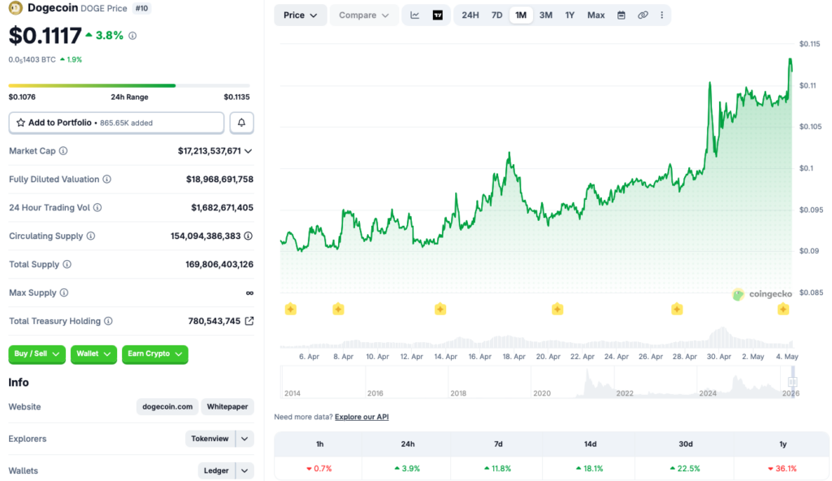Select the 24H time range
Image resolution: width=832 pixels, height=481 pixels.
coord(470,15)
